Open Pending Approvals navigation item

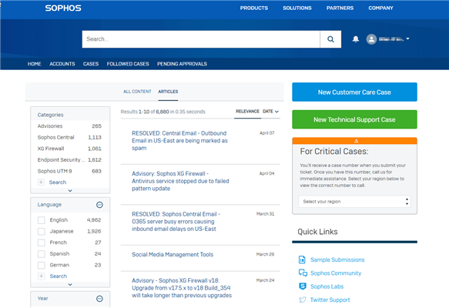coord(182,64)
